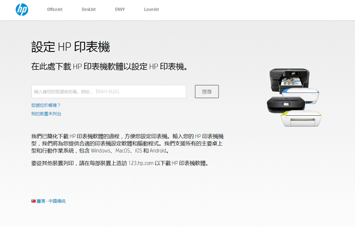Image resolution: width=355 pixels, height=227 pixels.
Task: Click the 設定 HP 印表機 heading
Action: [x=71, y=47]
